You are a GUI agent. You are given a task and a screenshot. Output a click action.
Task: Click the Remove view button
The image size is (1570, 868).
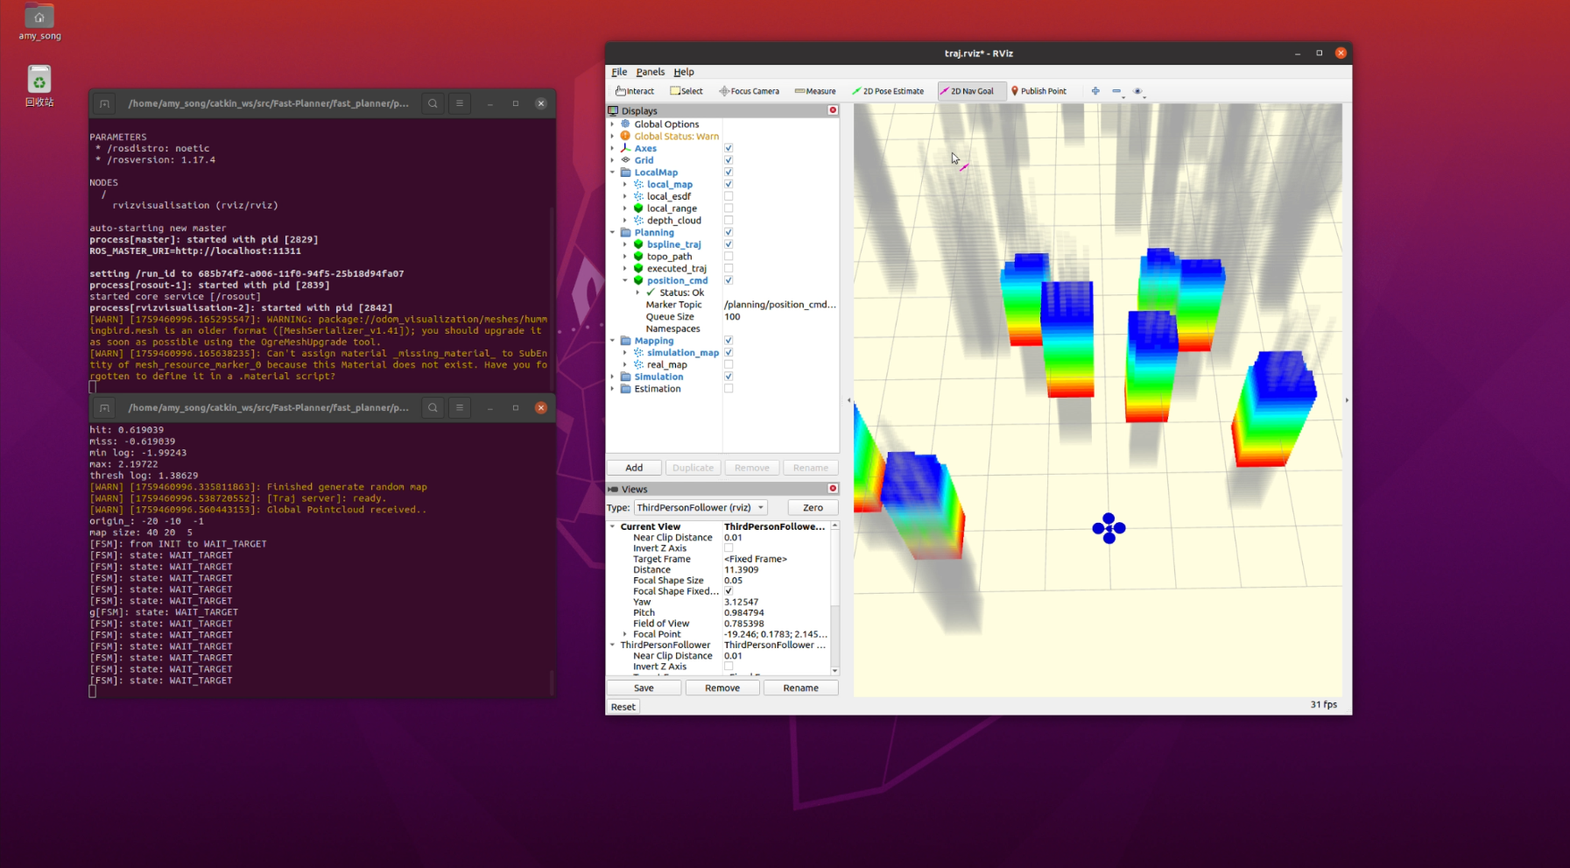click(x=722, y=688)
